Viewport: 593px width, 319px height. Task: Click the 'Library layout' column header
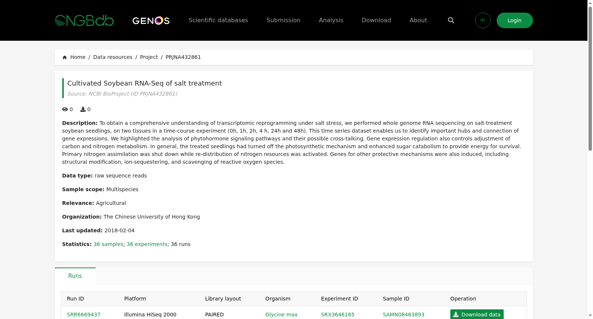[x=223, y=299]
